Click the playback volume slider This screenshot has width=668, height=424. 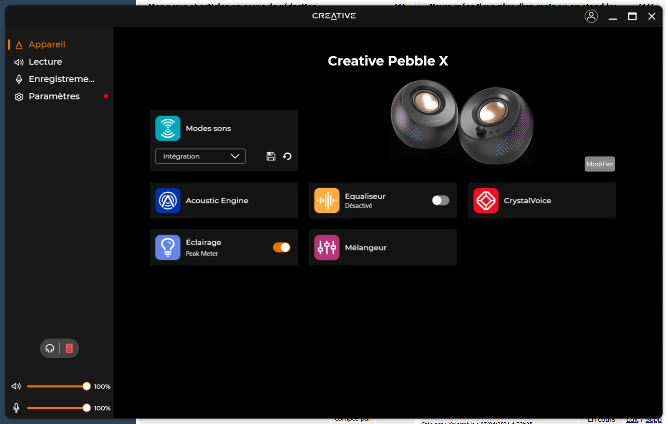tap(58, 386)
